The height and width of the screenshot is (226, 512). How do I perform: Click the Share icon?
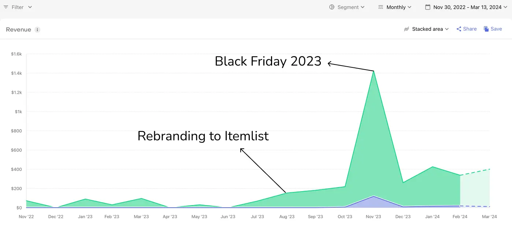pyautogui.click(x=459, y=29)
